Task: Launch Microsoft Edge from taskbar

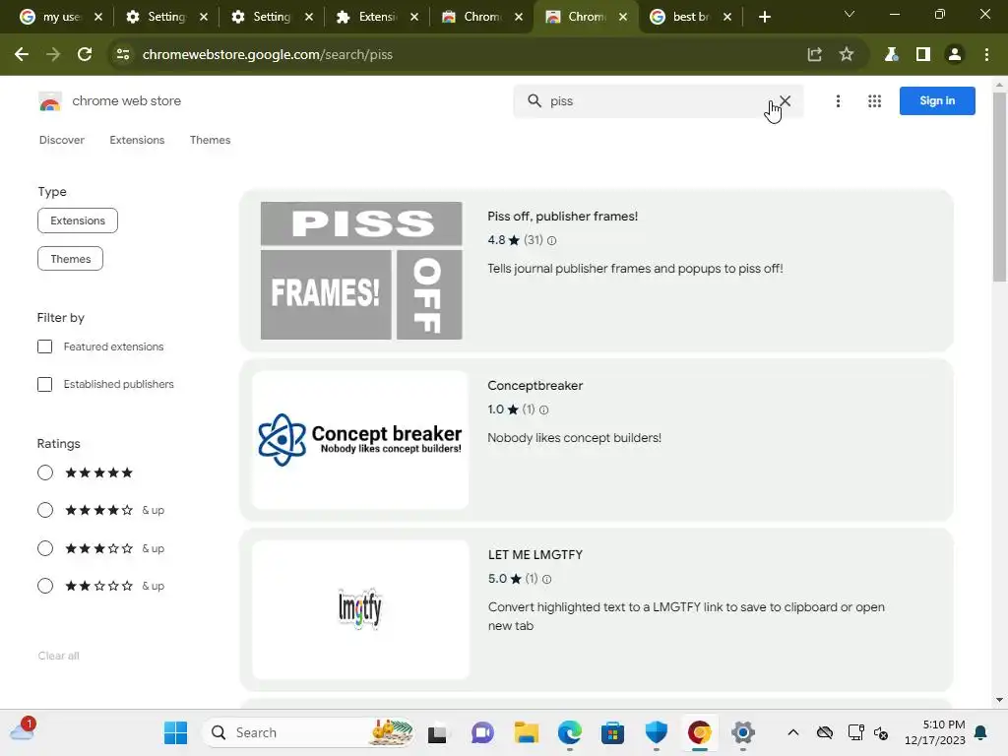Action: (x=570, y=732)
